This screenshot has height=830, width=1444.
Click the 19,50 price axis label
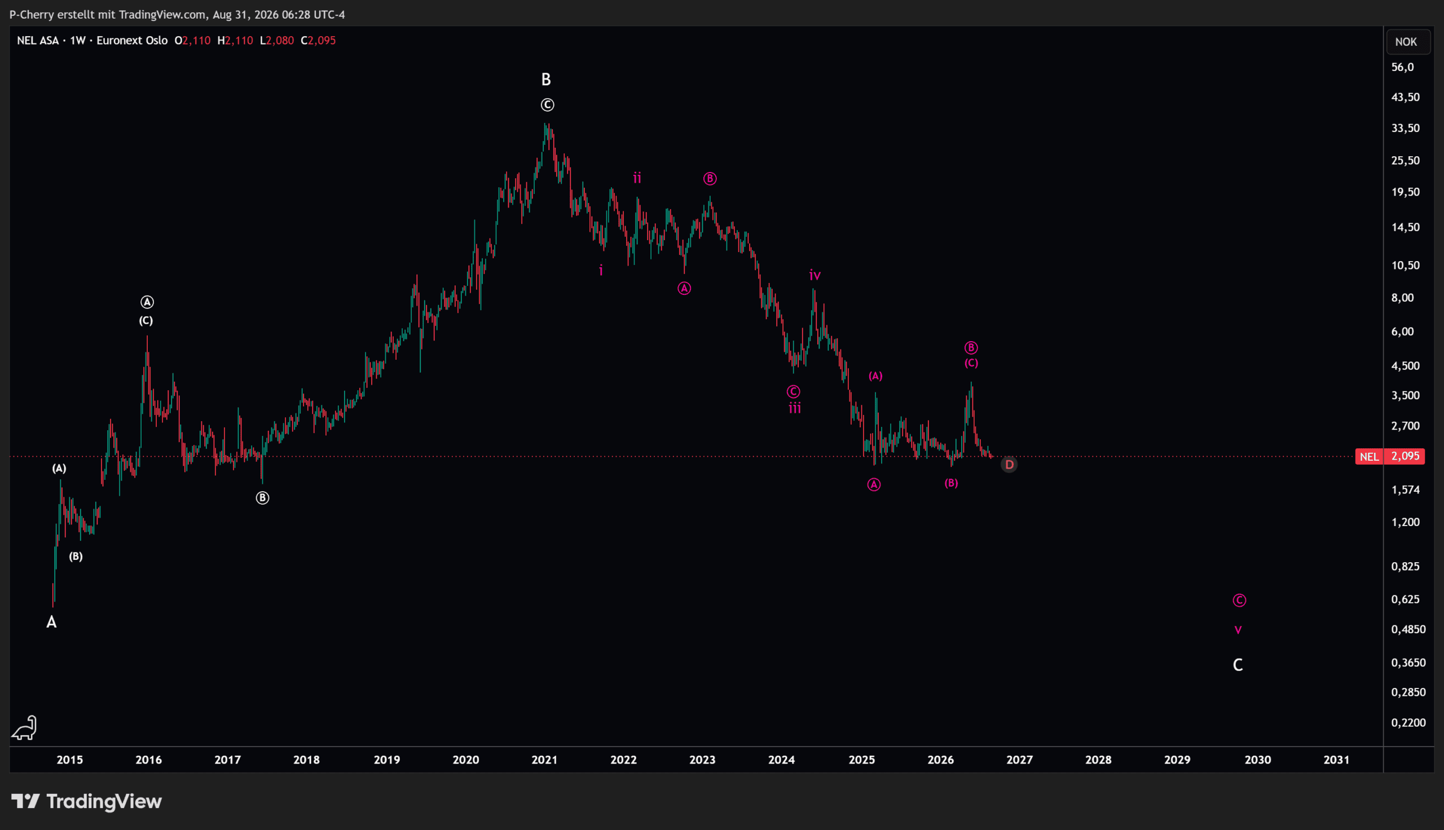click(1405, 192)
